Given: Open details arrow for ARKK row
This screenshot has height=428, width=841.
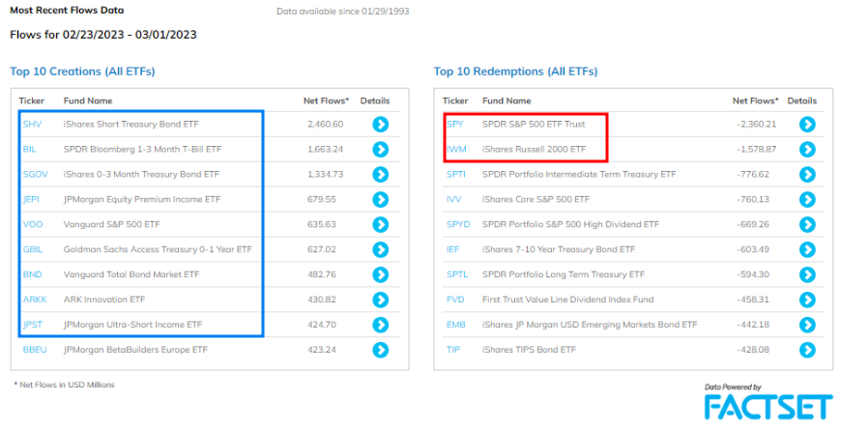Looking at the screenshot, I should [380, 300].
